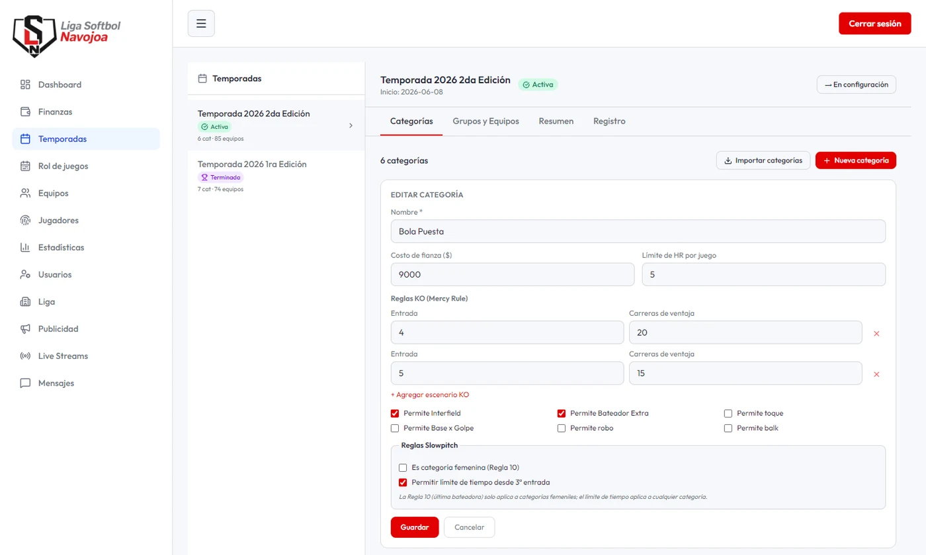Click Costo de fianza field
Viewport: 926px width, 555px height.
coord(513,274)
